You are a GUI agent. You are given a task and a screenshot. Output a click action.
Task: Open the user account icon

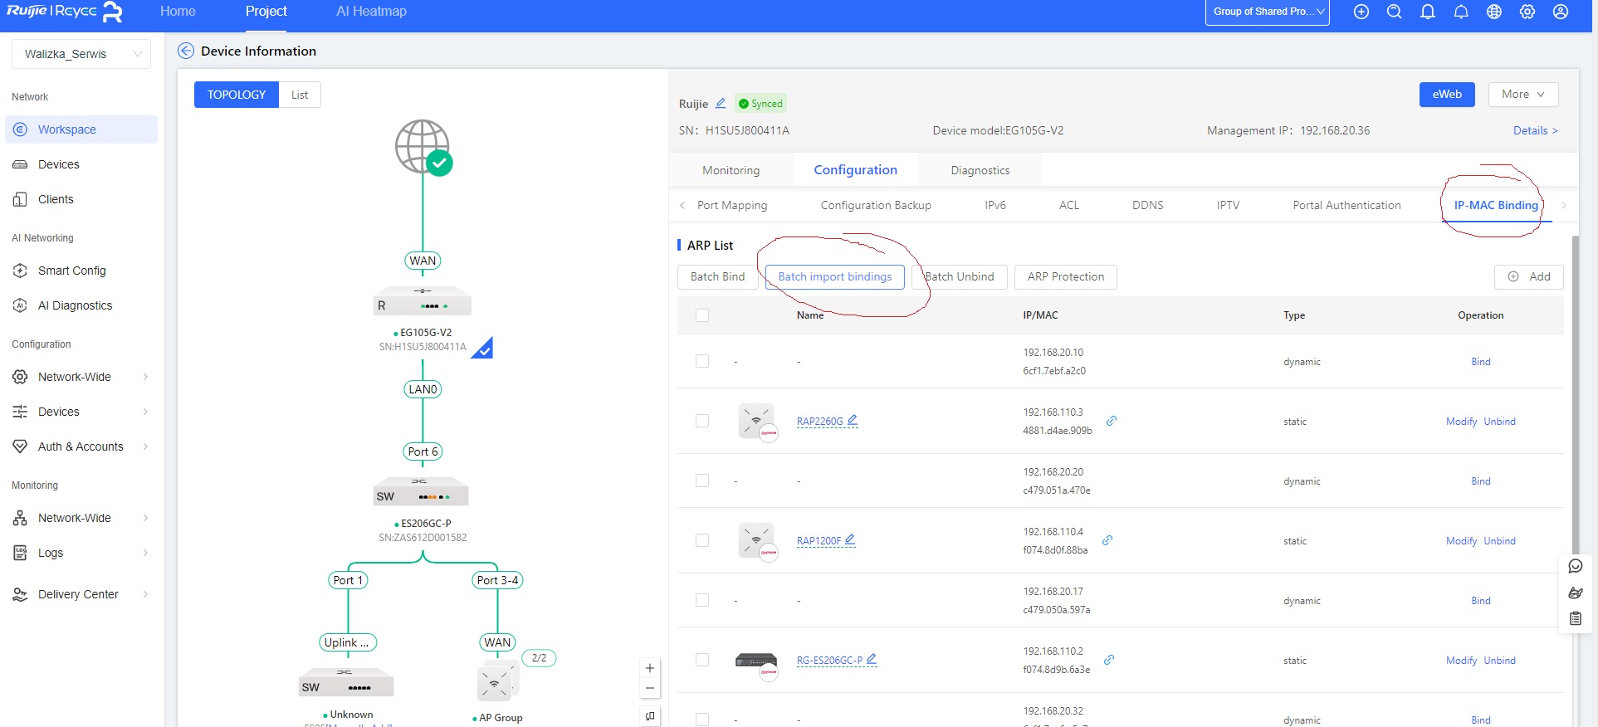point(1561,12)
